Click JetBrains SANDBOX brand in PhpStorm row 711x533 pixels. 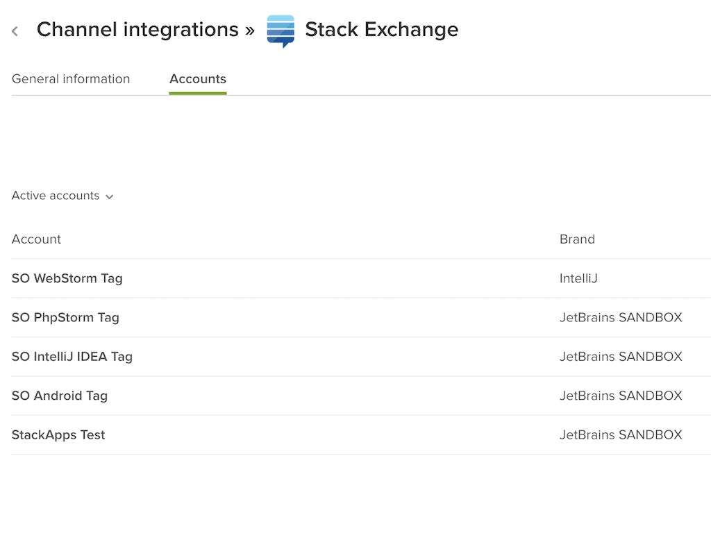pyautogui.click(x=621, y=317)
